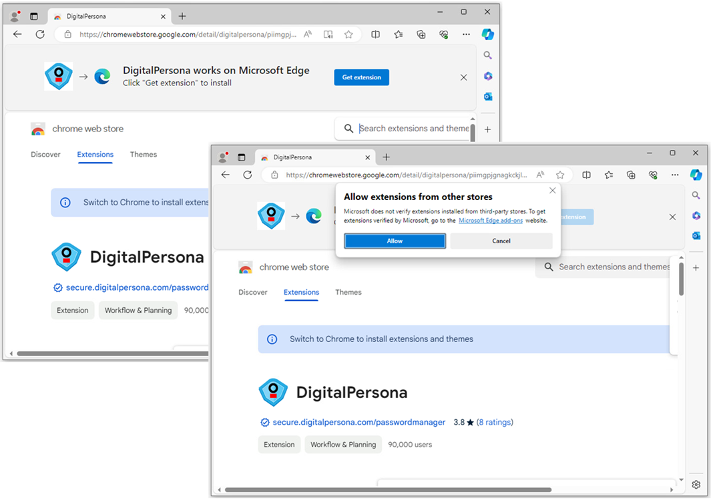Add a new tab in the back window
711x500 pixels.
(182, 16)
